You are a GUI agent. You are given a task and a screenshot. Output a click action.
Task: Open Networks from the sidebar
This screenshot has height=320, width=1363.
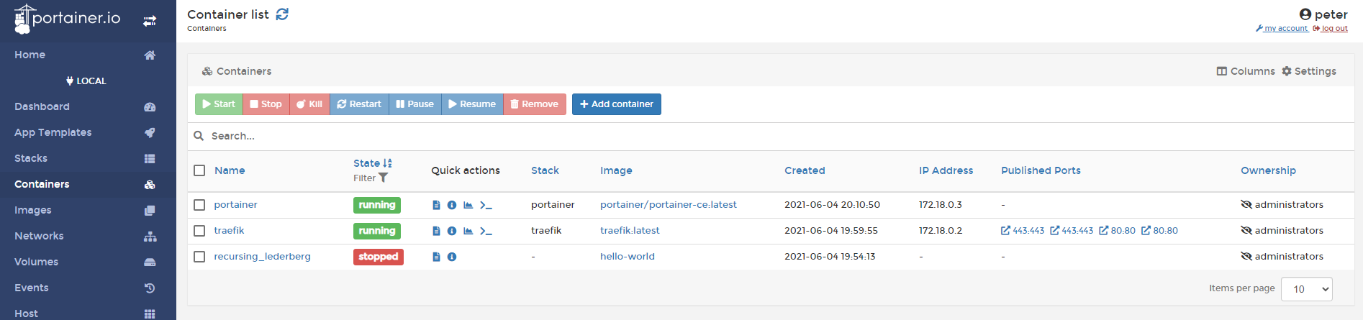pyautogui.click(x=39, y=236)
